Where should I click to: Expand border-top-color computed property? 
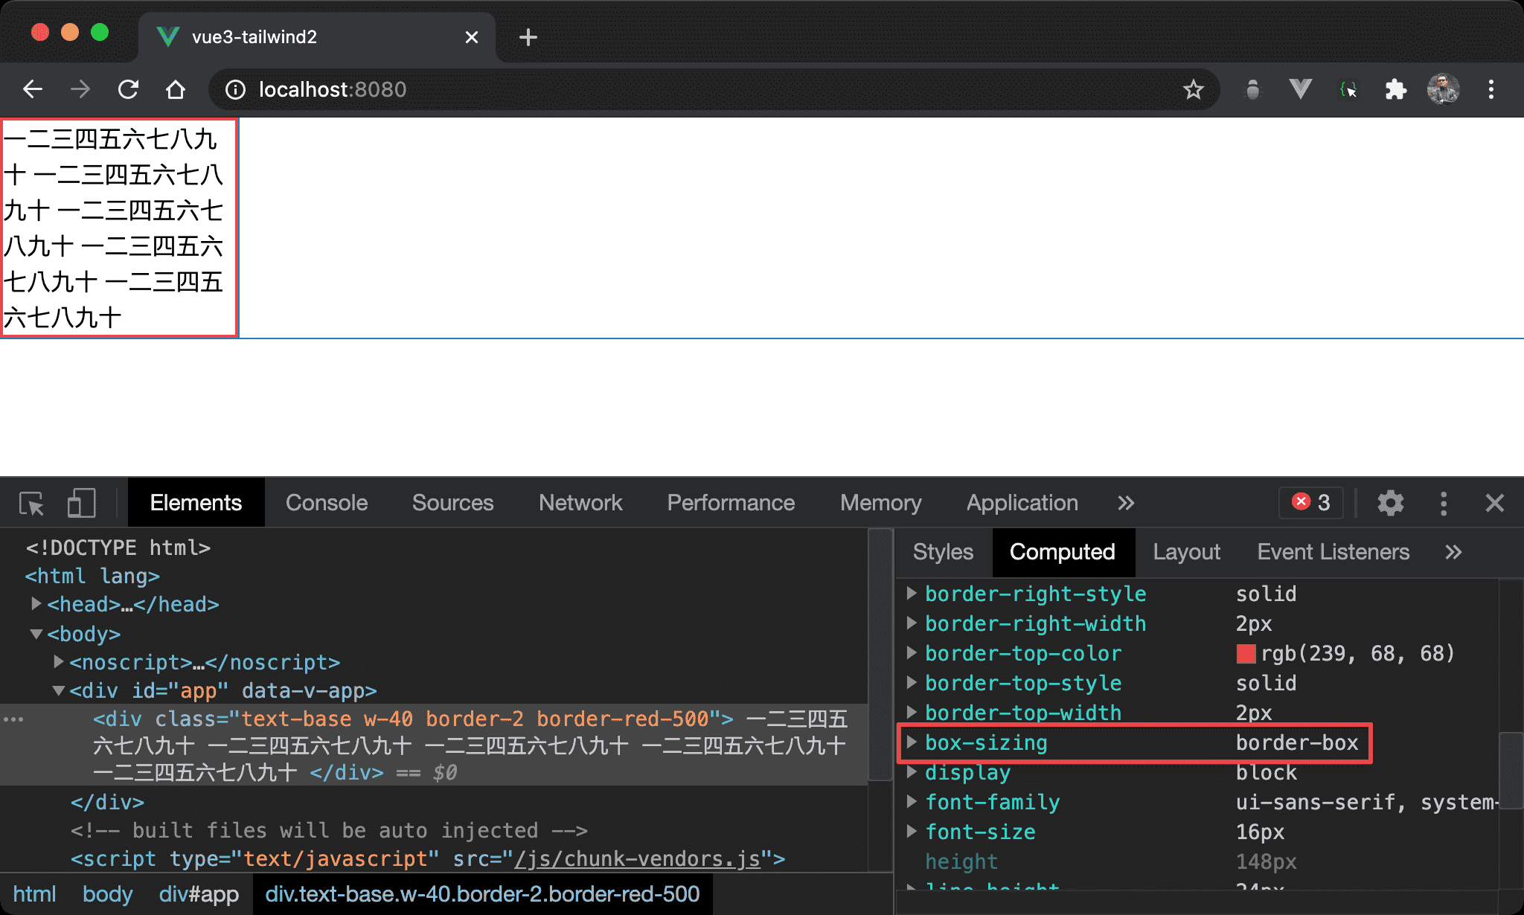point(911,653)
